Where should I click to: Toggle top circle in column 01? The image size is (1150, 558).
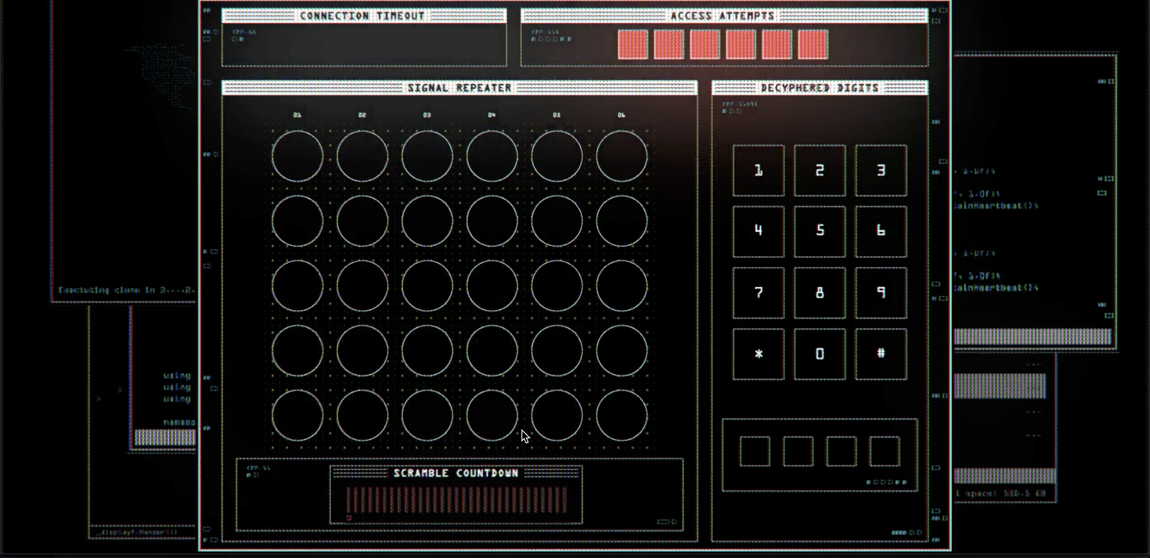[297, 156]
